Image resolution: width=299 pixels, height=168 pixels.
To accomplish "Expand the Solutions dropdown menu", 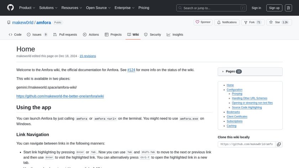I will [48, 8].
